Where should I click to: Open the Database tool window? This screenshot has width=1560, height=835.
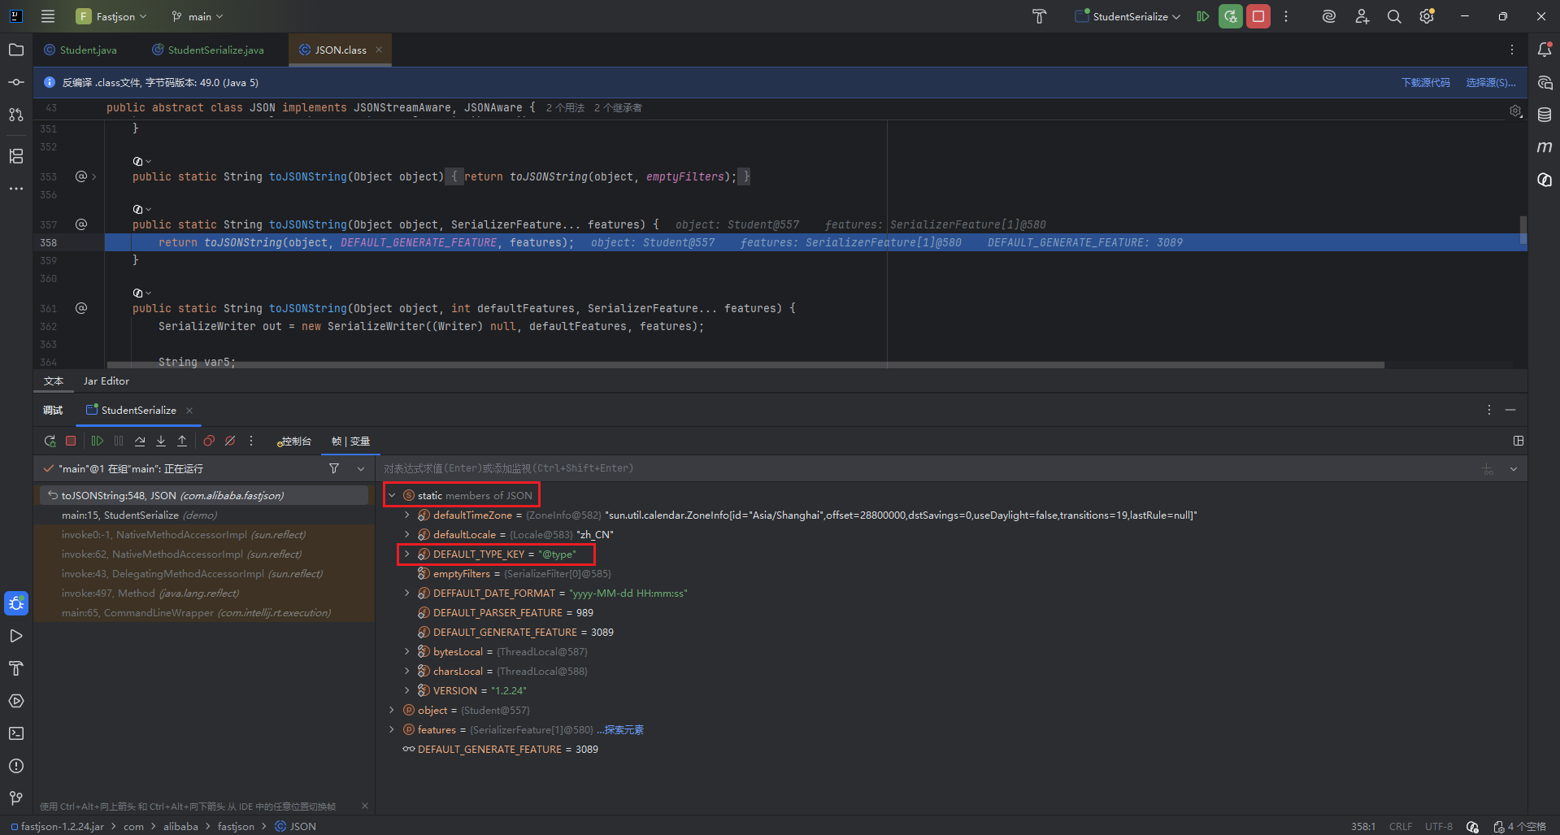(1545, 115)
